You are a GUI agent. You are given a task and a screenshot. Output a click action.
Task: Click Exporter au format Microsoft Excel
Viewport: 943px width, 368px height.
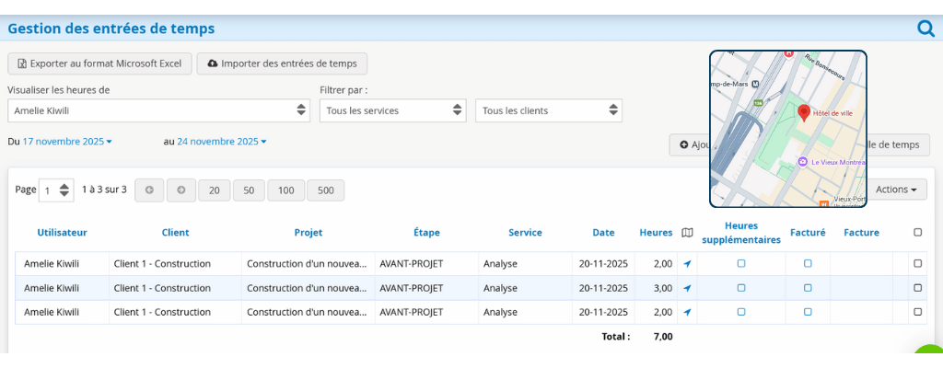[99, 63]
